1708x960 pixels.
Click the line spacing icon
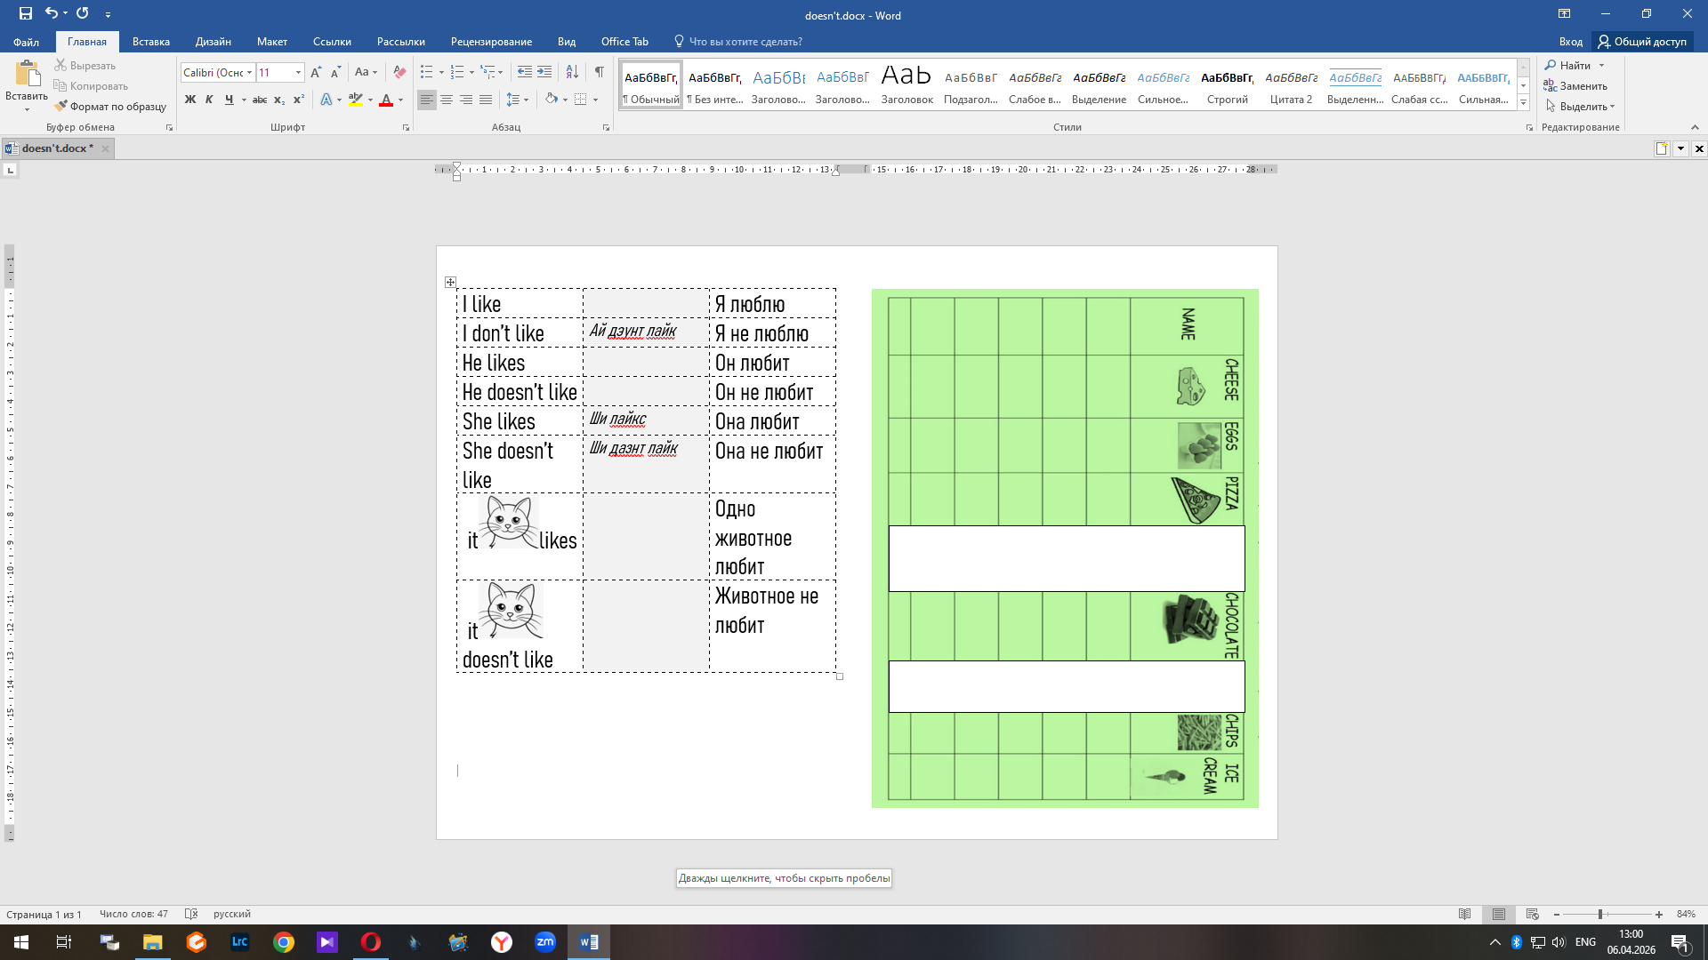512,100
